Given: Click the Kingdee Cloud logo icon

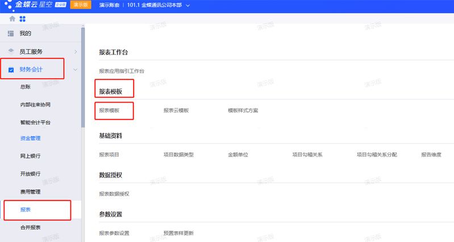Looking at the screenshot, I should click(9, 5).
